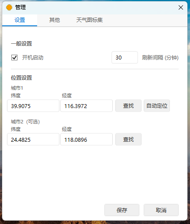Click 查找 button for 城市2
Screen dimensions: 190x224
coord(128,139)
